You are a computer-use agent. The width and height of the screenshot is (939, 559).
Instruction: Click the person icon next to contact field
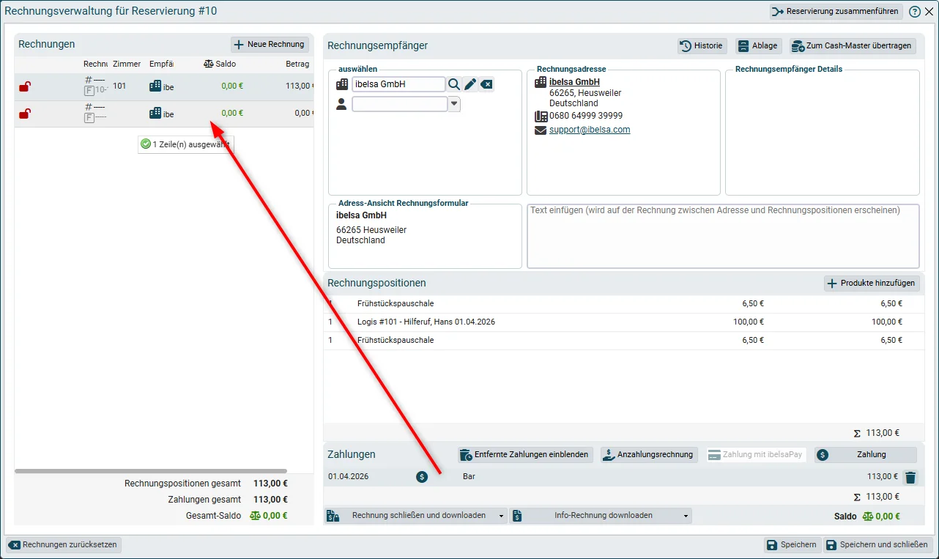341,104
